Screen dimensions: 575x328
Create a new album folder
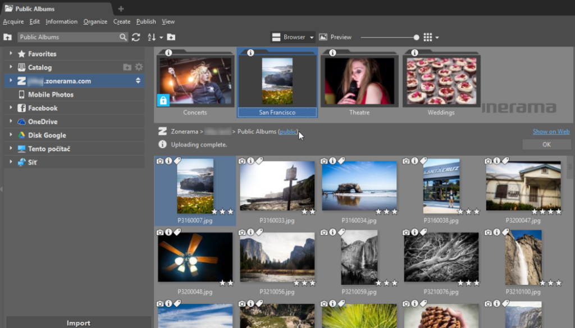pyautogui.click(x=171, y=37)
